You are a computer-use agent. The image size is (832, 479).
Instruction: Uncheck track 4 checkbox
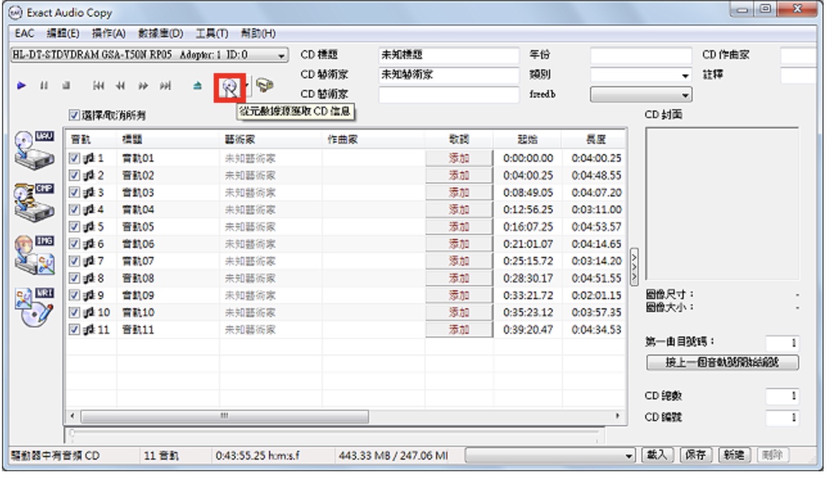point(74,209)
